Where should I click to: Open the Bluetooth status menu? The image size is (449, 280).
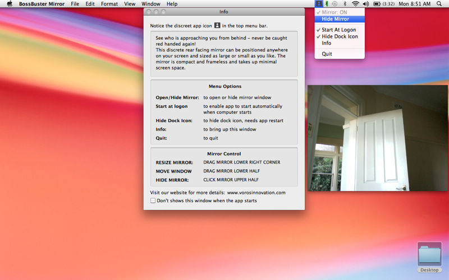[345, 4]
